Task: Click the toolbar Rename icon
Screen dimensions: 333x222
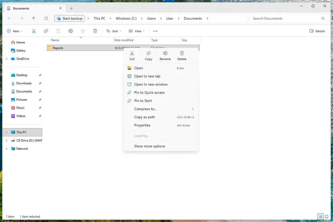Action: click(x=71, y=31)
